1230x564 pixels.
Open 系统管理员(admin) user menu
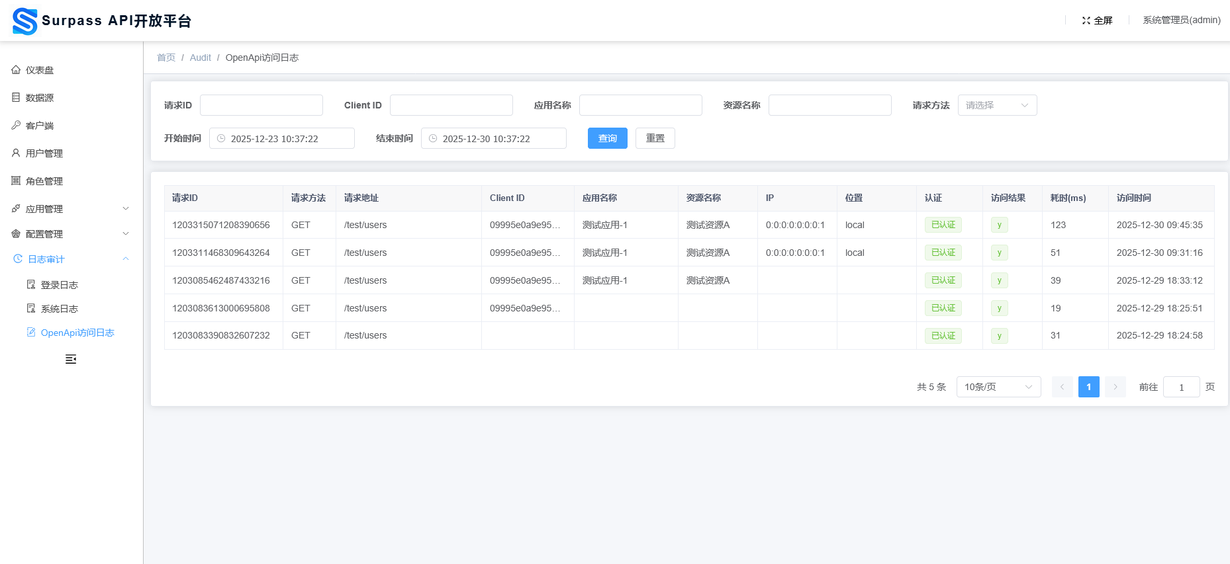click(1182, 20)
